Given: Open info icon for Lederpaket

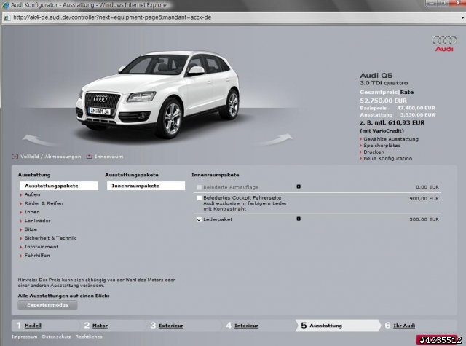Looking at the screenshot, I should [x=299, y=219].
